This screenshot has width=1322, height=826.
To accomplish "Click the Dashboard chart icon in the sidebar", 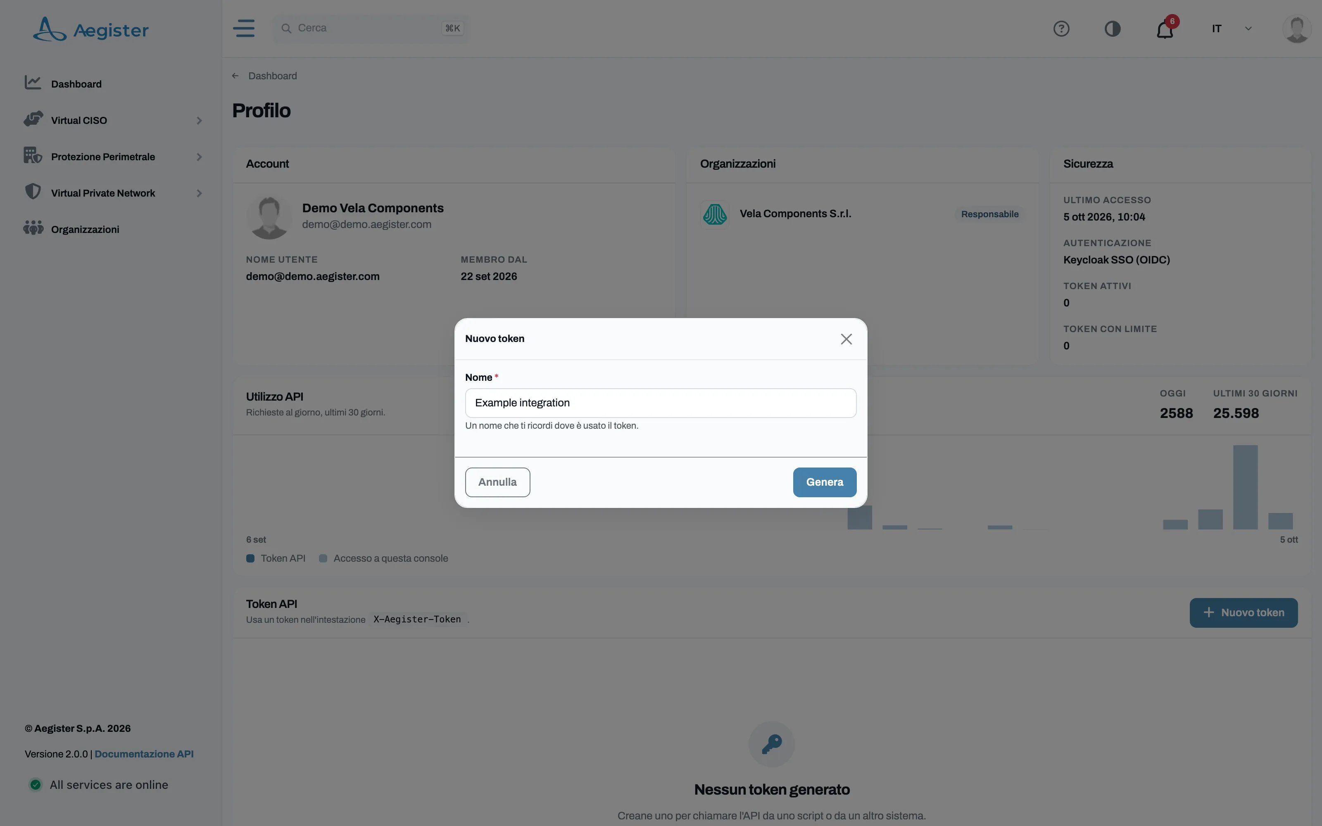I will (33, 83).
